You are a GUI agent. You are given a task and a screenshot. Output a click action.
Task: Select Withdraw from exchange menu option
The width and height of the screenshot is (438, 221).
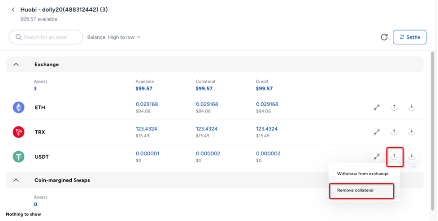(x=363, y=173)
